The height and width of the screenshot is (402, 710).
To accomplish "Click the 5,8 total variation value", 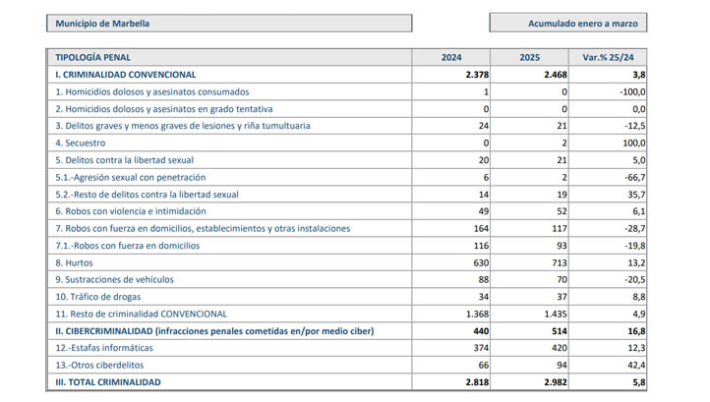I will coord(639,382).
